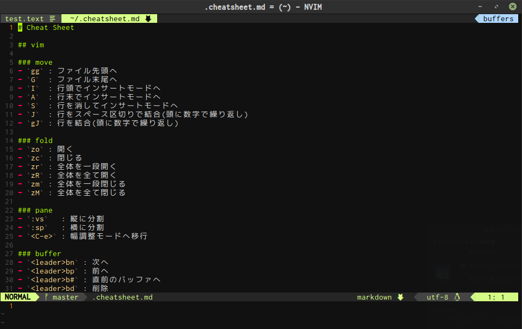This screenshot has height=329, width=522.
Task: Click line number 21 in gutter
Action: pyautogui.click(x=9, y=201)
